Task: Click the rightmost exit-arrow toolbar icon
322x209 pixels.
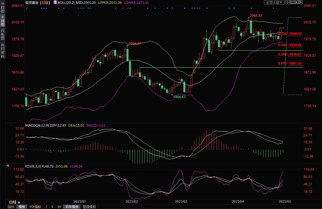Action: pos(301,2)
